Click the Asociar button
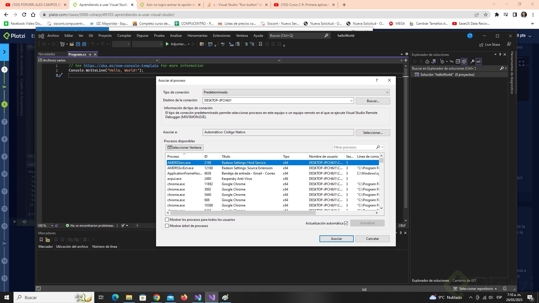 336,239
